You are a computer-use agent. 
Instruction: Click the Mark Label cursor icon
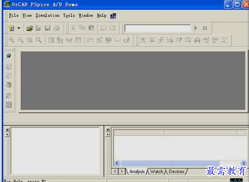(224, 40)
